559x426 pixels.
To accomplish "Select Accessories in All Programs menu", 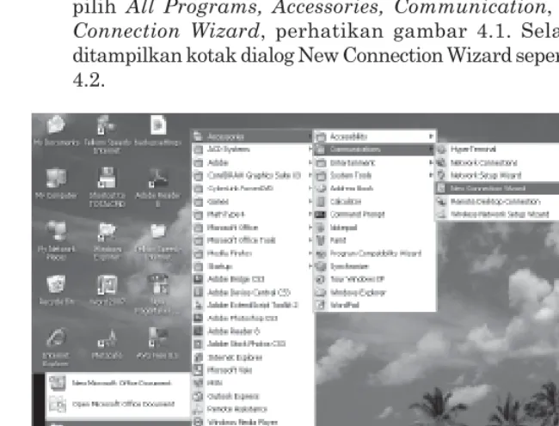I will 253,137.
